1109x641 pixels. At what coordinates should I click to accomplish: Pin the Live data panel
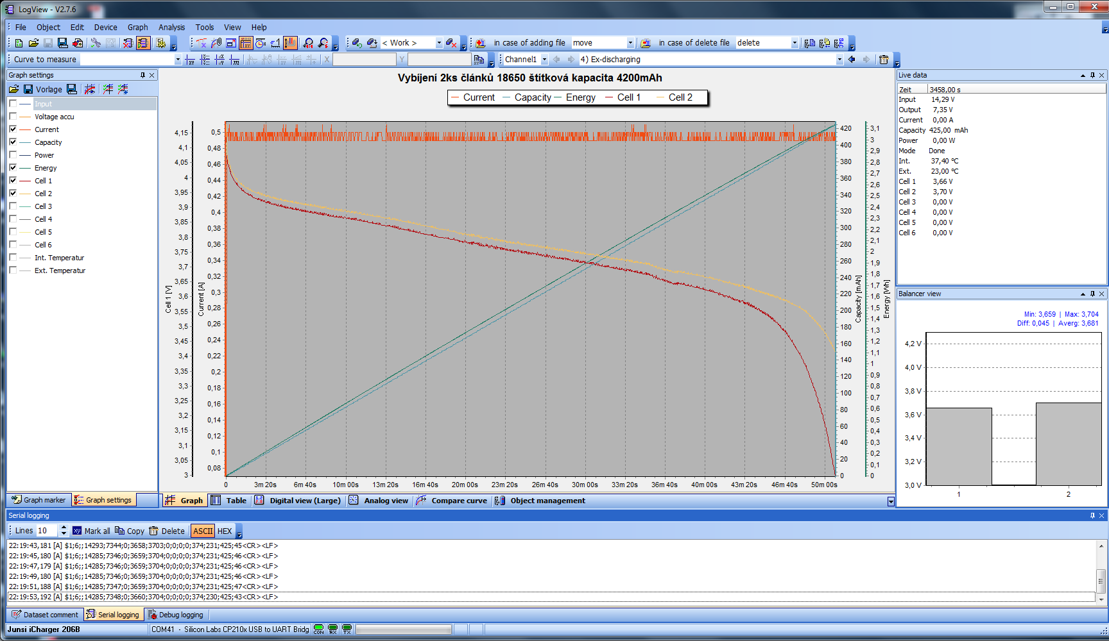(x=1092, y=75)
